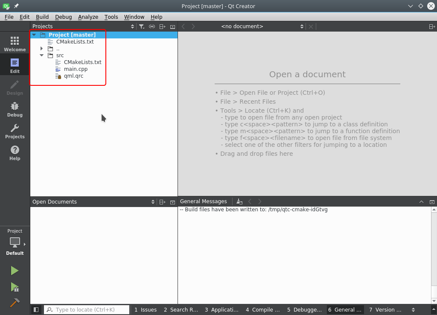Split the Open Documents panel
437x315 pixels.
[x=163, y=202]
